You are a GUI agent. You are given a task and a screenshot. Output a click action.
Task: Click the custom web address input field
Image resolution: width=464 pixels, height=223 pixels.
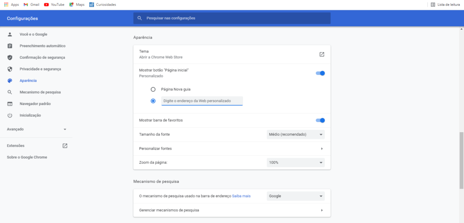(202, 101)
